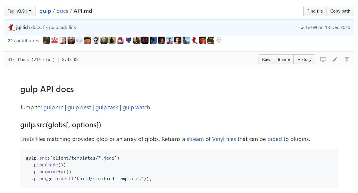358x193 pixels.
Task: Click the blue climber silhouette contributor avatar
Action: point(153,40)
